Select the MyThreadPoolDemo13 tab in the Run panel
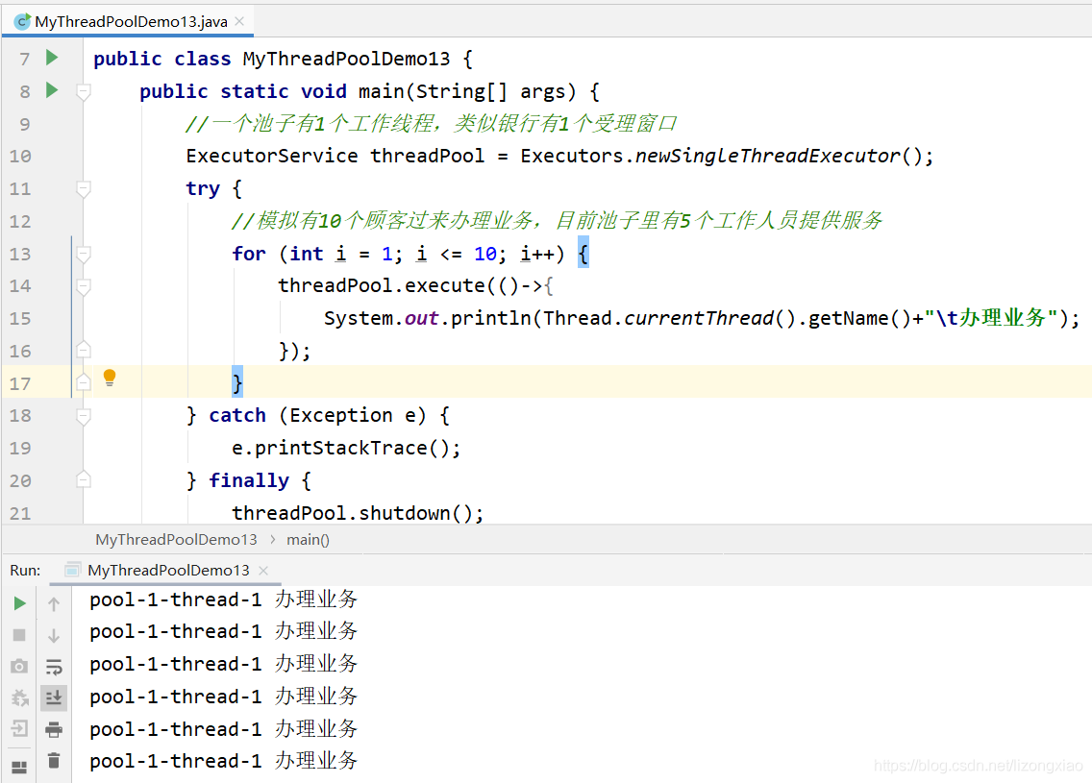The image size is (1092, 783). 167,571
